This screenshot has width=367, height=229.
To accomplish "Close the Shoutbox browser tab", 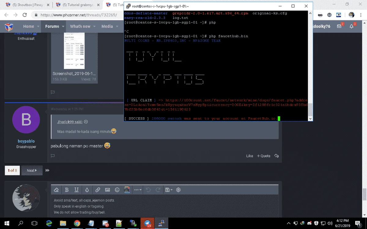I will (x=48, y=5).
